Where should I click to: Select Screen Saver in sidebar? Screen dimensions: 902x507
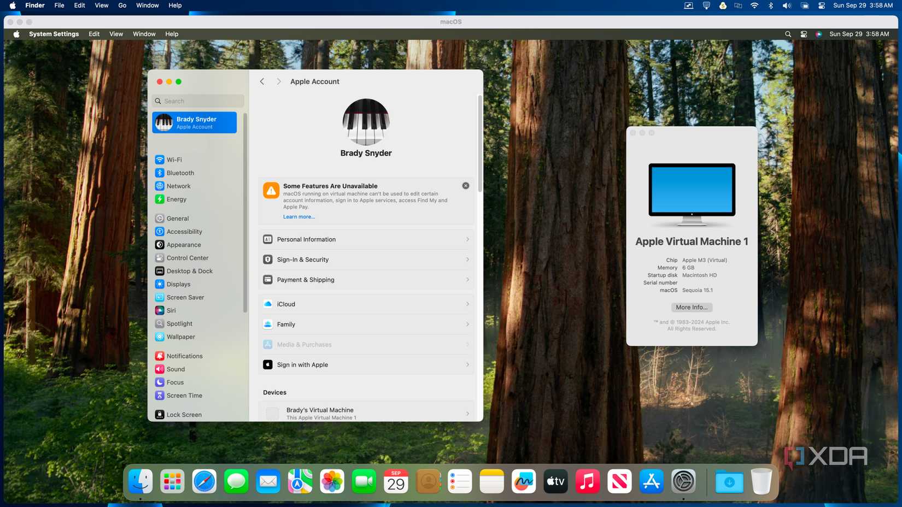click(179, 297)
